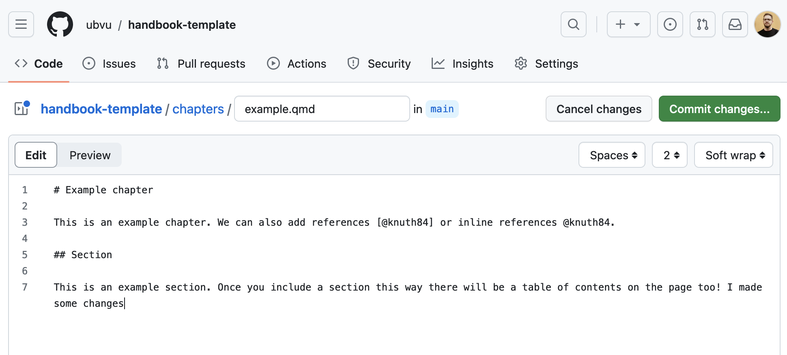Click the GitHub Octocat logo
Viewport: 787px width, 355px height.
(x=60, y=24)
